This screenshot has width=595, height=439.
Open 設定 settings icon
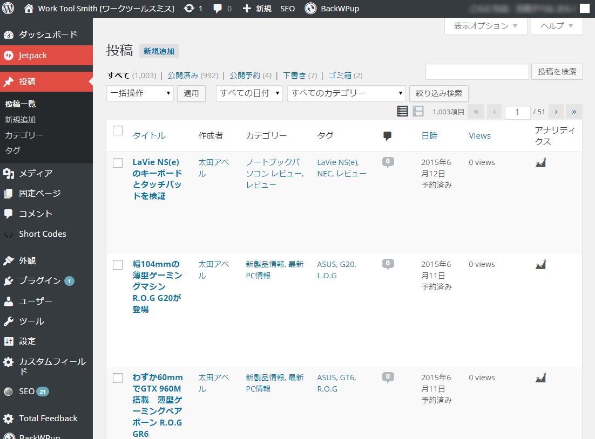click(8, 341)
